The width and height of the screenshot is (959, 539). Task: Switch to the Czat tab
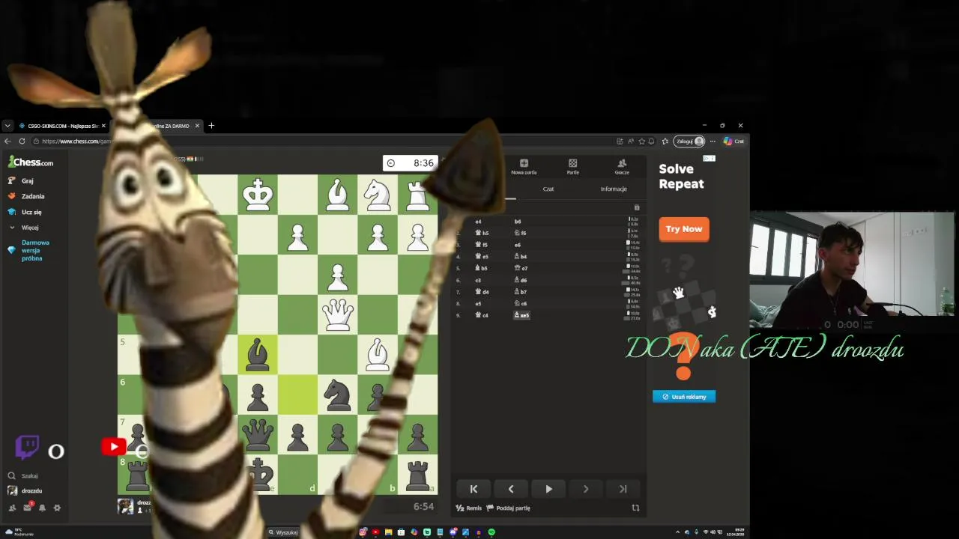548,189
